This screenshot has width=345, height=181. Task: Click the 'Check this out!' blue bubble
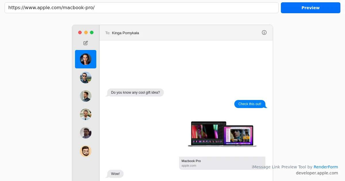pos(250,104)
